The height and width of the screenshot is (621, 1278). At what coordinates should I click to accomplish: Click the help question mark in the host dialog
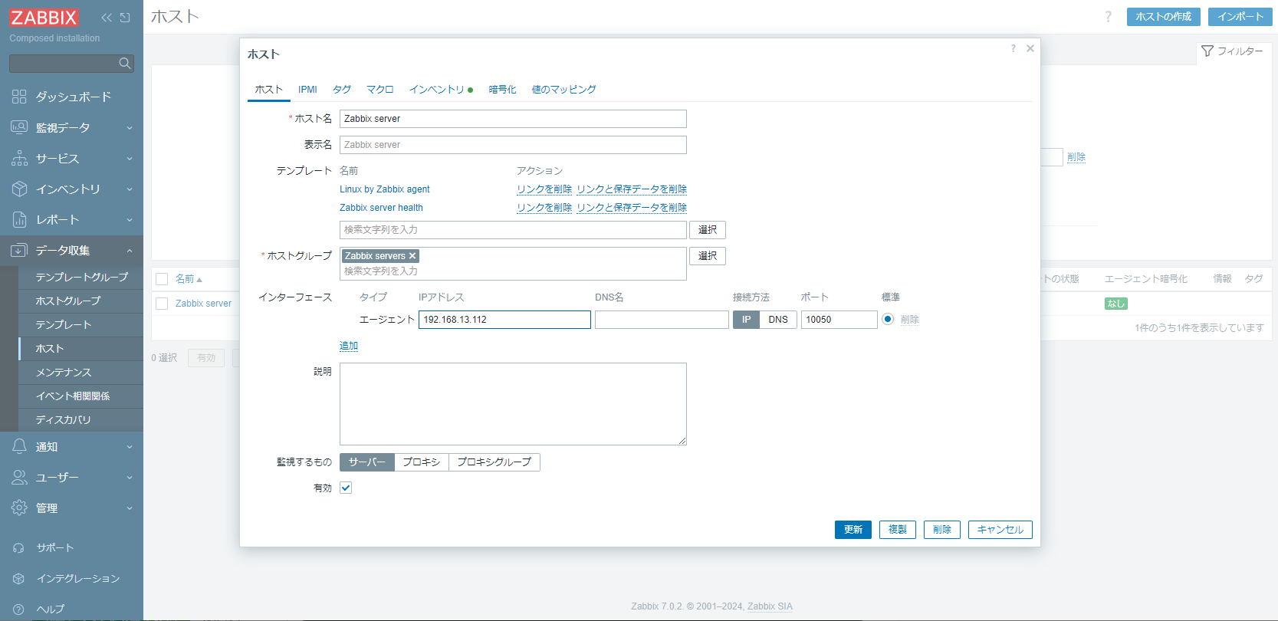click(1014, 48)
